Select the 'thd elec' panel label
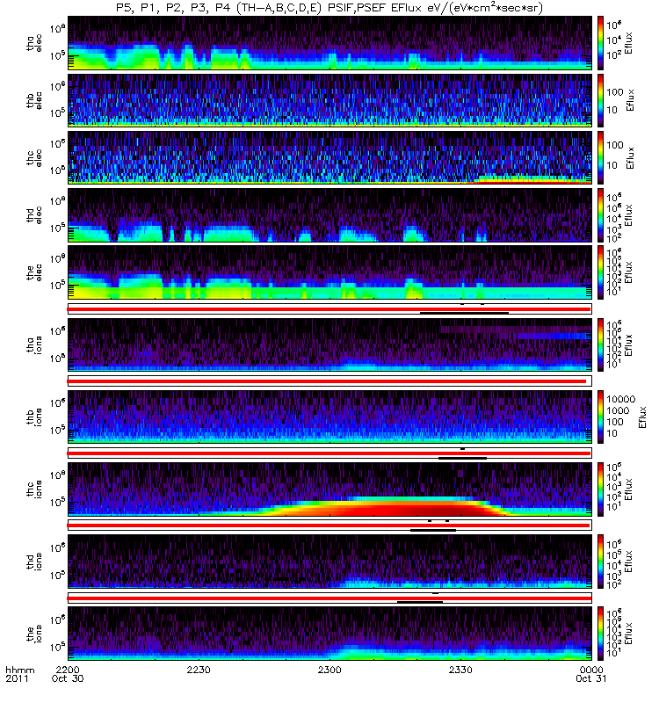 tap(34, 215)
